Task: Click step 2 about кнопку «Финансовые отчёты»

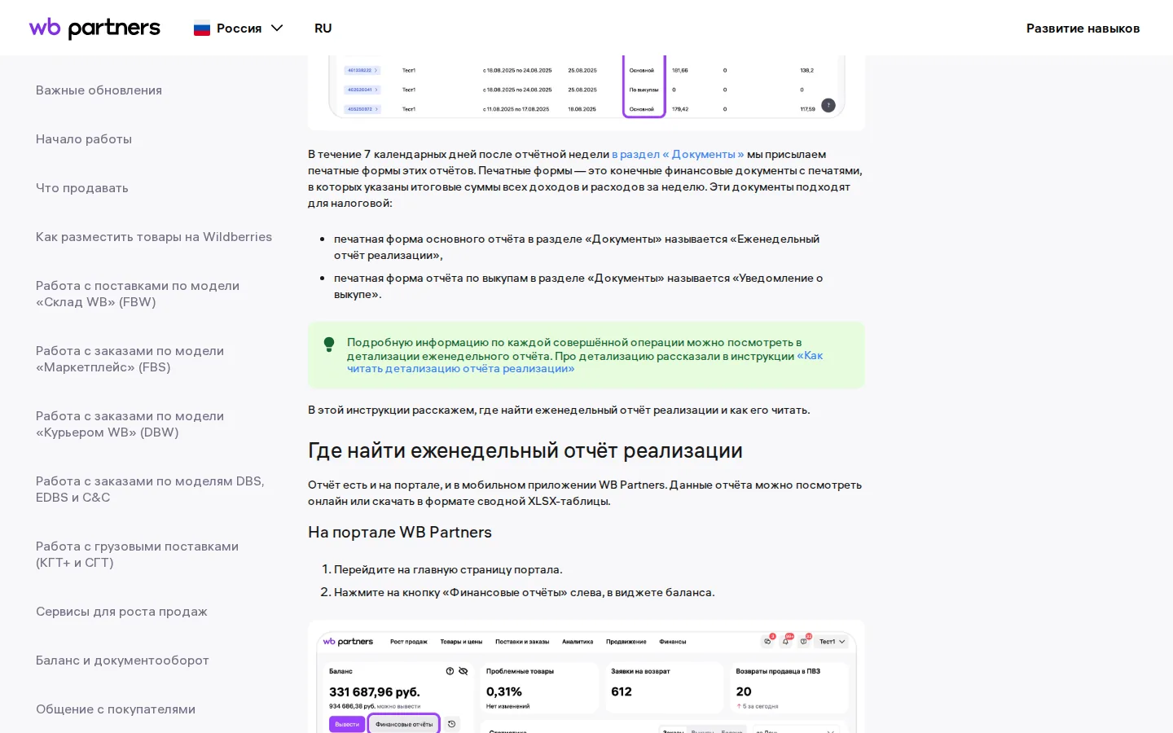Action: [x=525, y=592]
